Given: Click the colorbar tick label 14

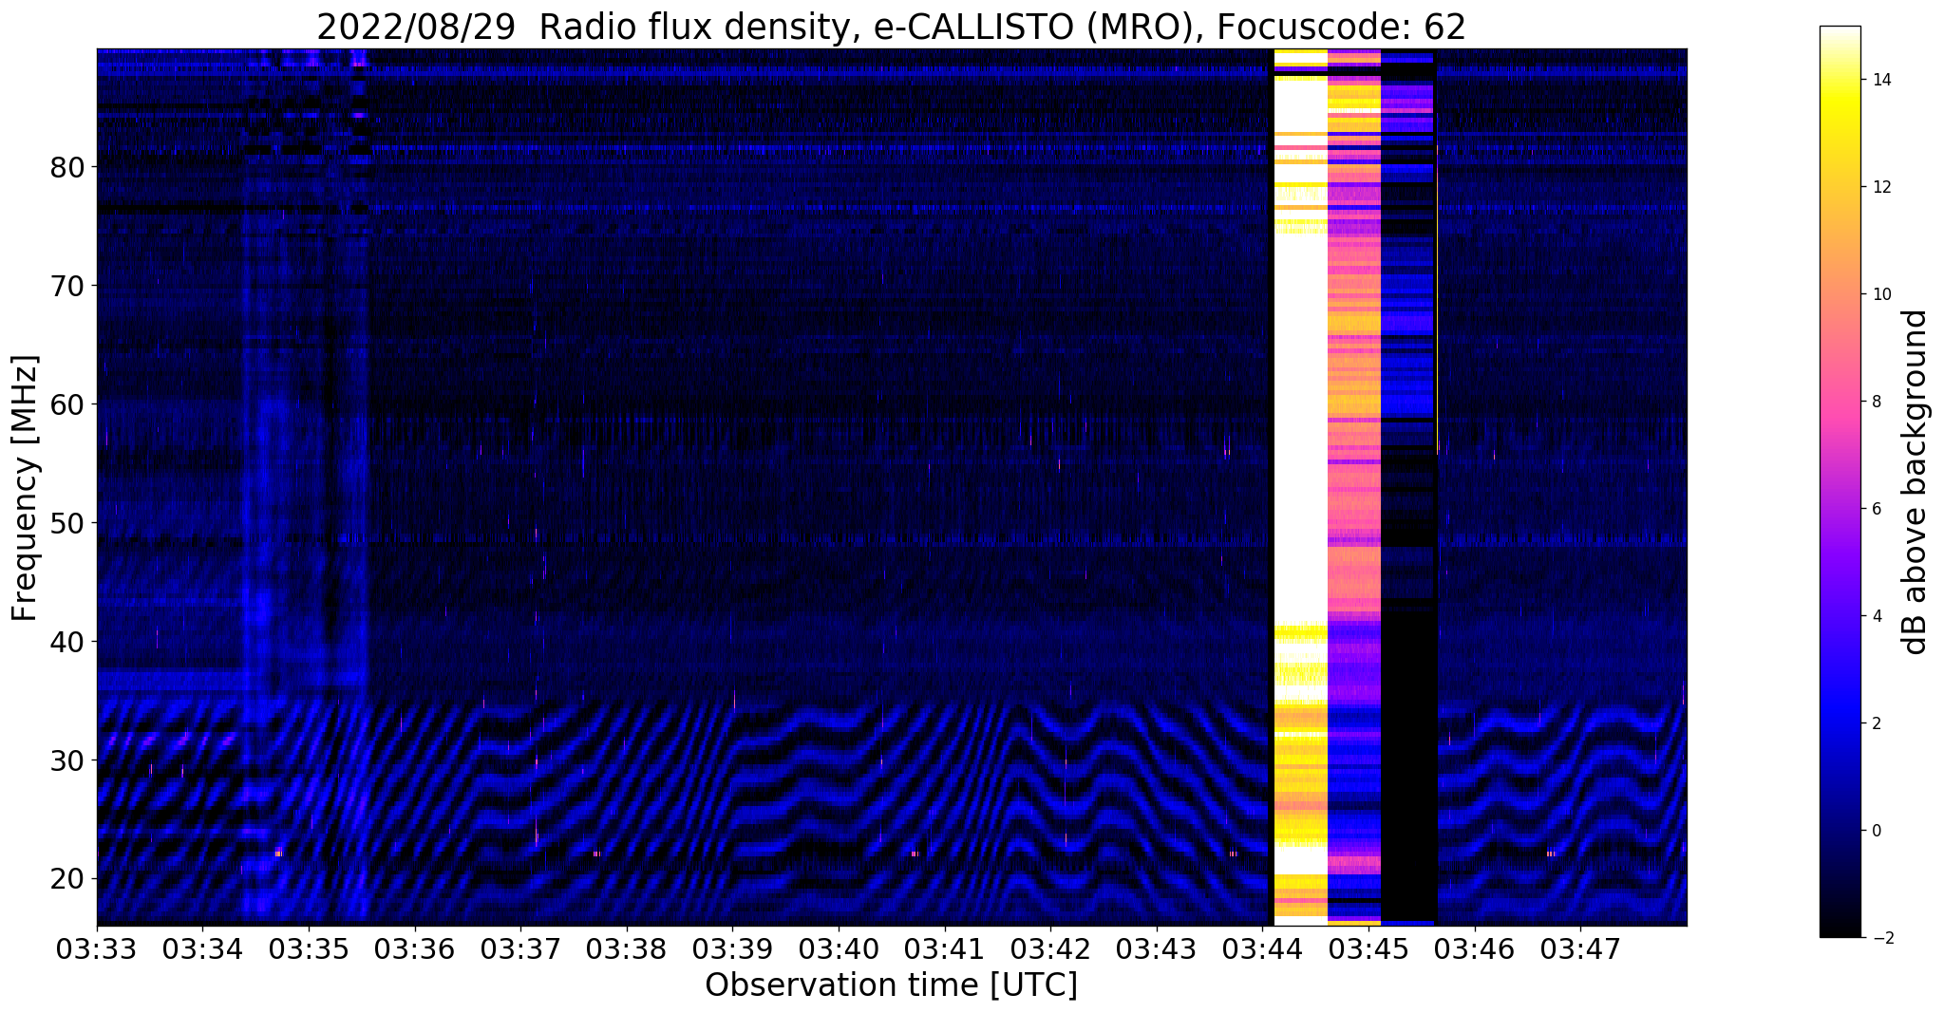Looking at the screenshot, I should tap(1880, 80).
